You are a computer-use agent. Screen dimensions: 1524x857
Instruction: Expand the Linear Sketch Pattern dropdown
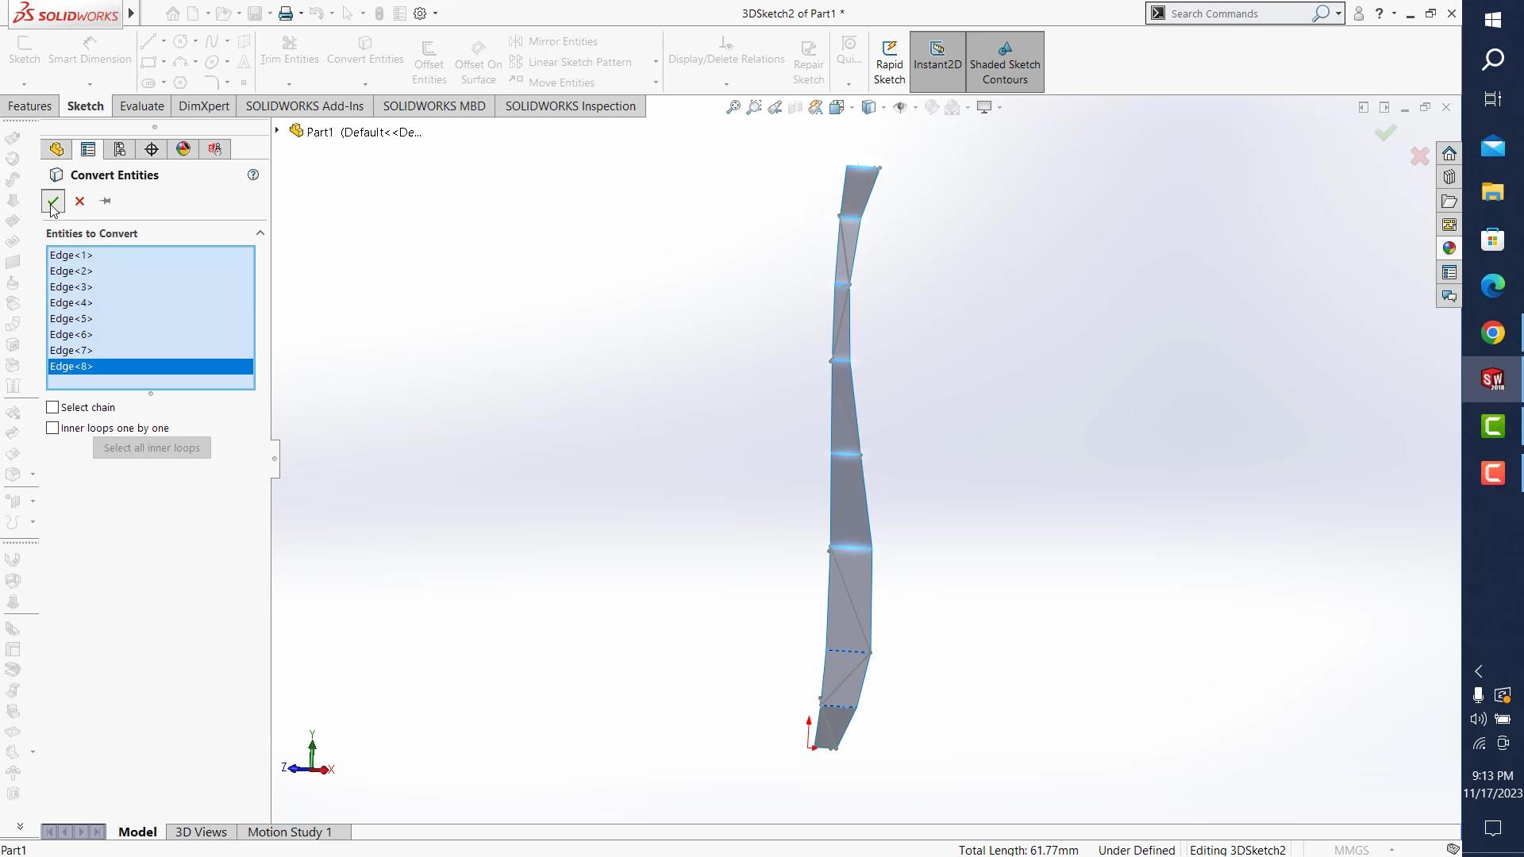[x=655, y=61]
